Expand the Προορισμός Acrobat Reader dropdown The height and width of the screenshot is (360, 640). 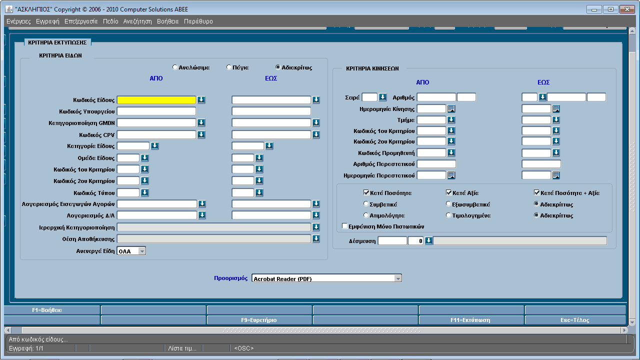tap(397, 278)
